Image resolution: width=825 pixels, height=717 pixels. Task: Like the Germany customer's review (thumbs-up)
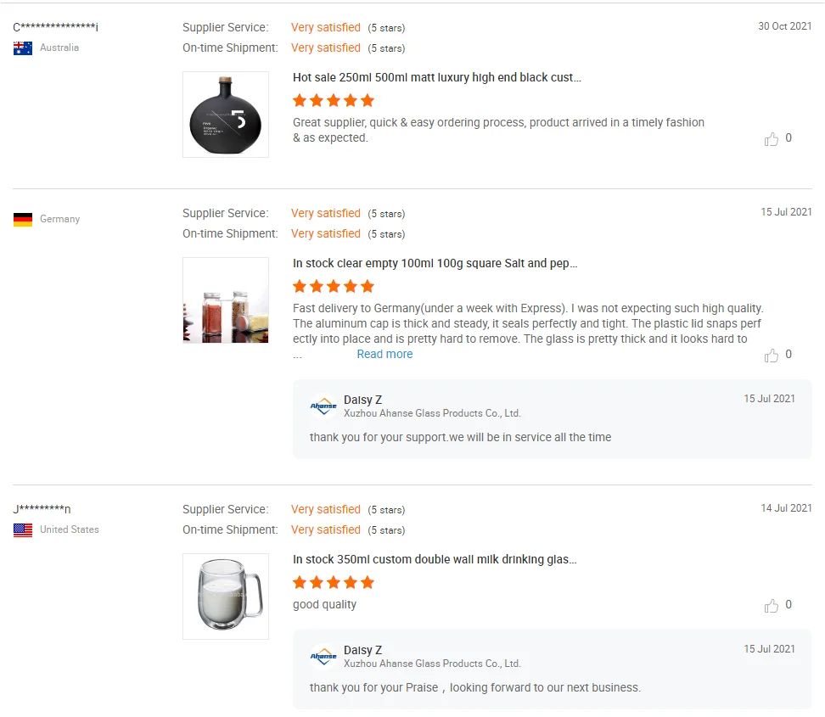[x=772, y=356]
